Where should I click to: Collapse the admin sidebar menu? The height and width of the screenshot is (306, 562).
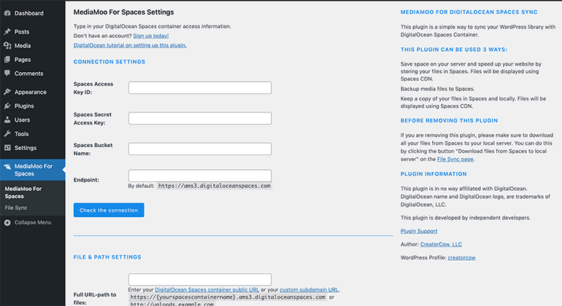(28, 222)
